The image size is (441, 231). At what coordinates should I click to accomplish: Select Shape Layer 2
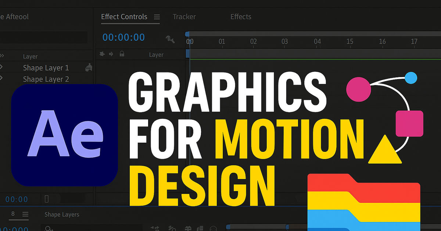46,79
